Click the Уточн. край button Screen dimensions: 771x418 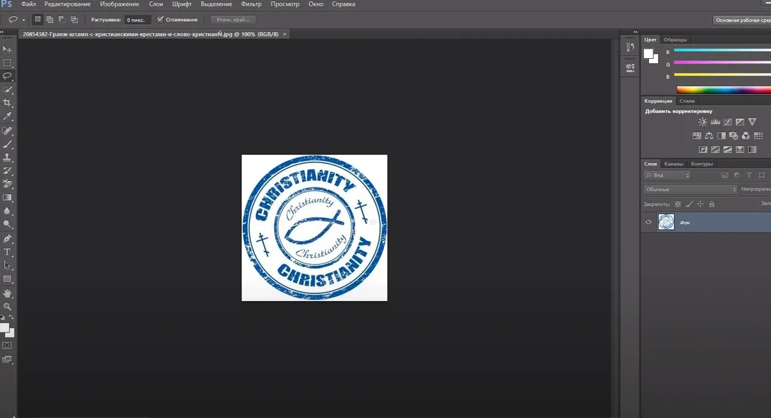(233, 20)
